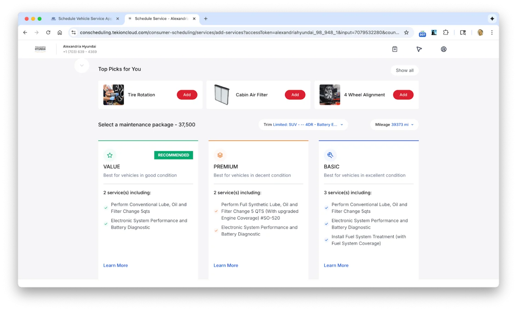Viewport: 517px width, 311px height.
Task: Click the wrench icon on the BASIC package
Action: (x=330, y=155)
